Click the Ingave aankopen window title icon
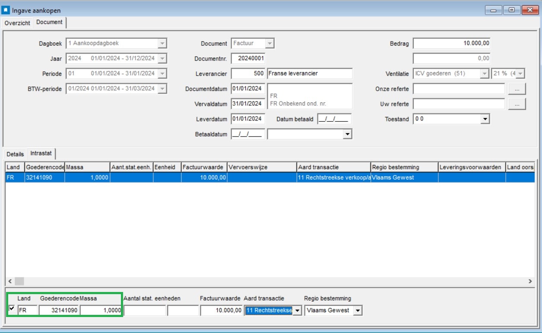The width and height of the screenshot is (542, 333). pos(6,10)
